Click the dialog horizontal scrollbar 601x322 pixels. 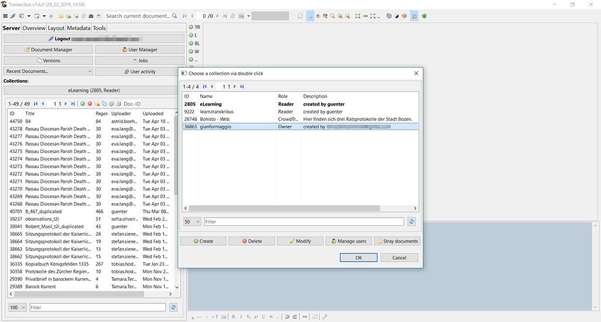coord(285,208)
